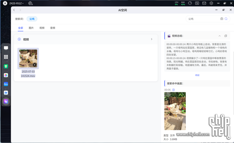Click the 收起 link
234x143 pixels.
[x=197, y=75]
